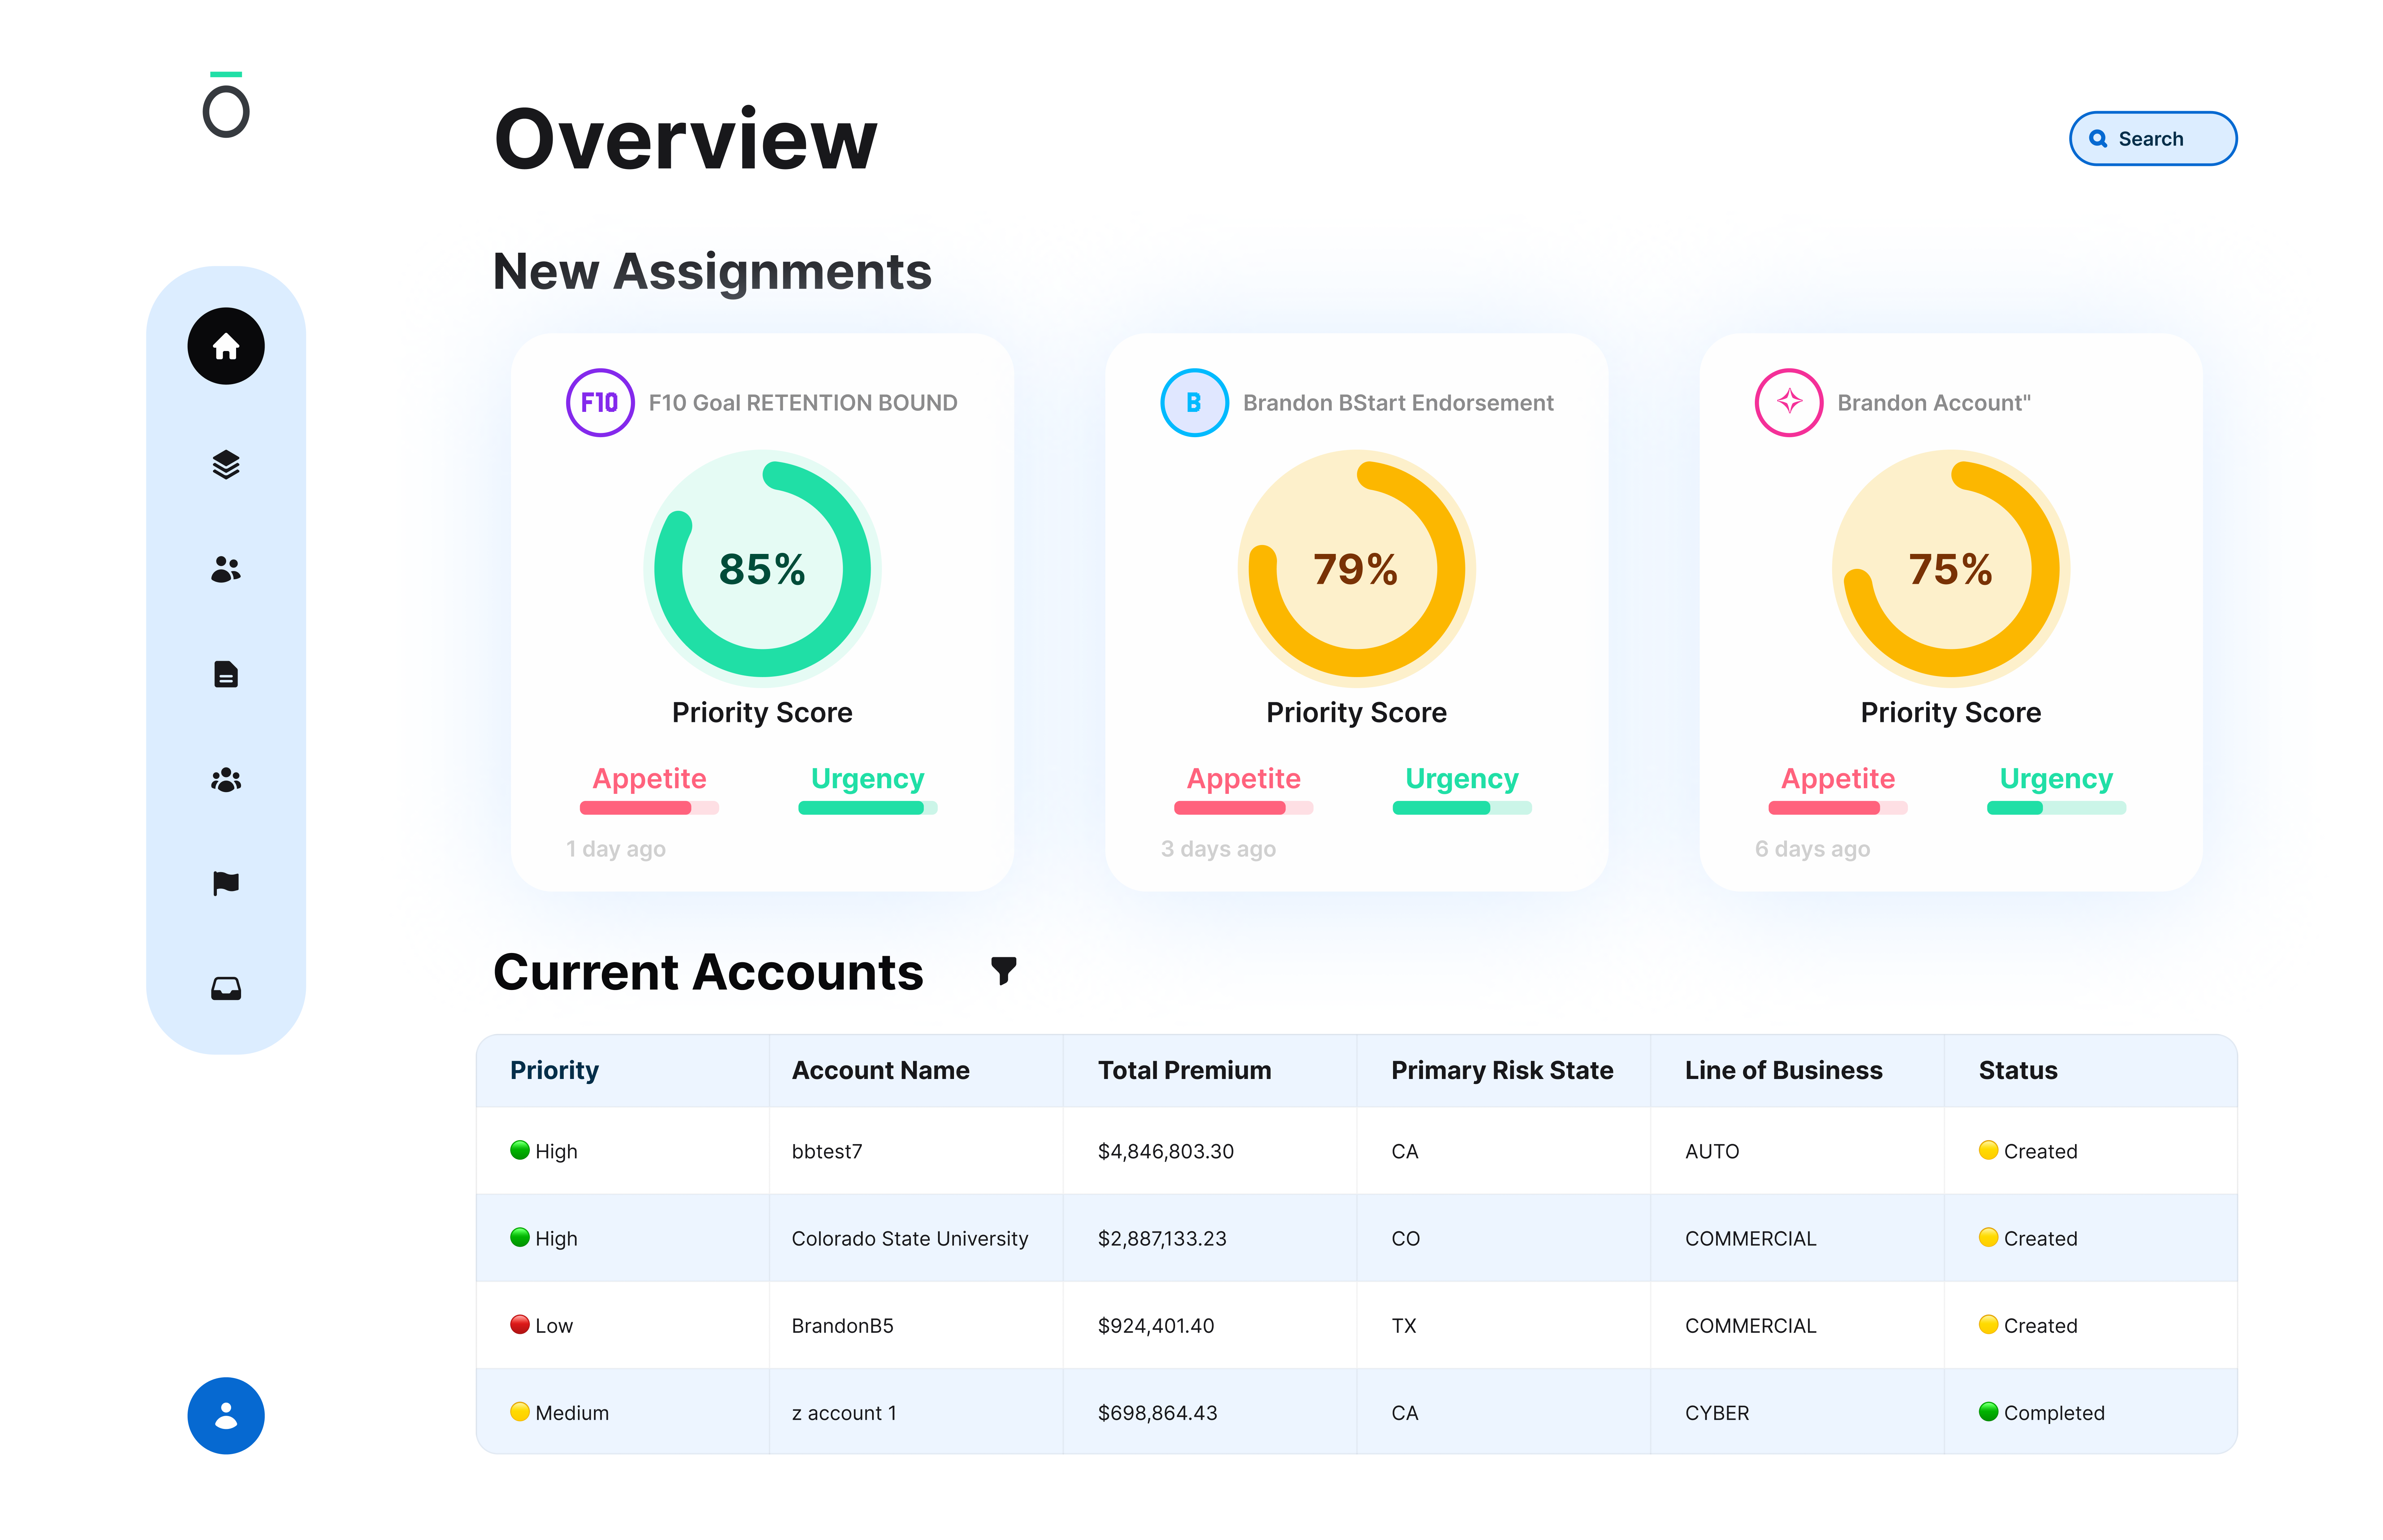Click the Line of Business header
Viewport: 2383px width, 1540px height.
click(x=1783, y=1070)
